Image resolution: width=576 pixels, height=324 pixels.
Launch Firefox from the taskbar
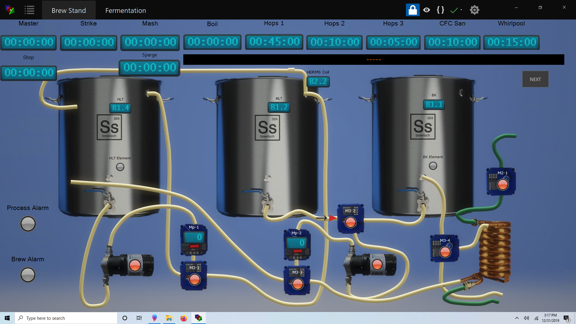184,318
